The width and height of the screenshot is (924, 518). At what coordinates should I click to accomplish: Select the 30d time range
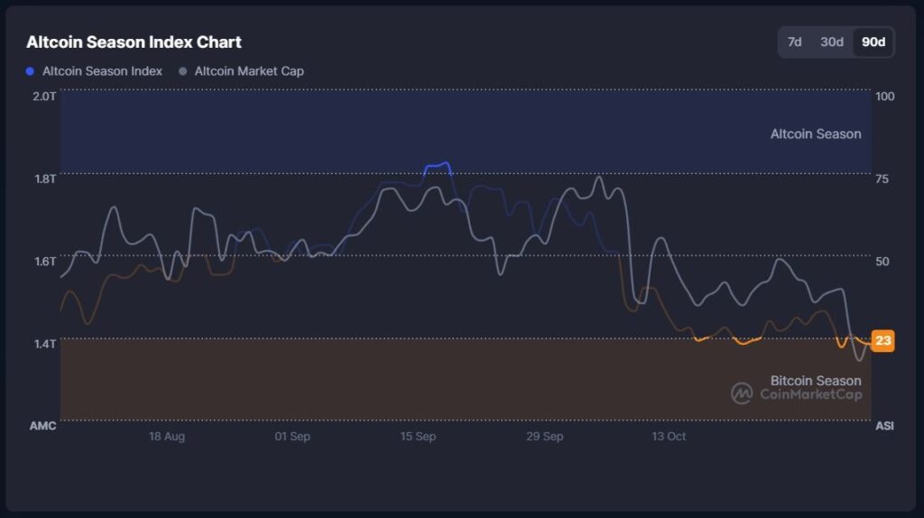pos(831,42)
